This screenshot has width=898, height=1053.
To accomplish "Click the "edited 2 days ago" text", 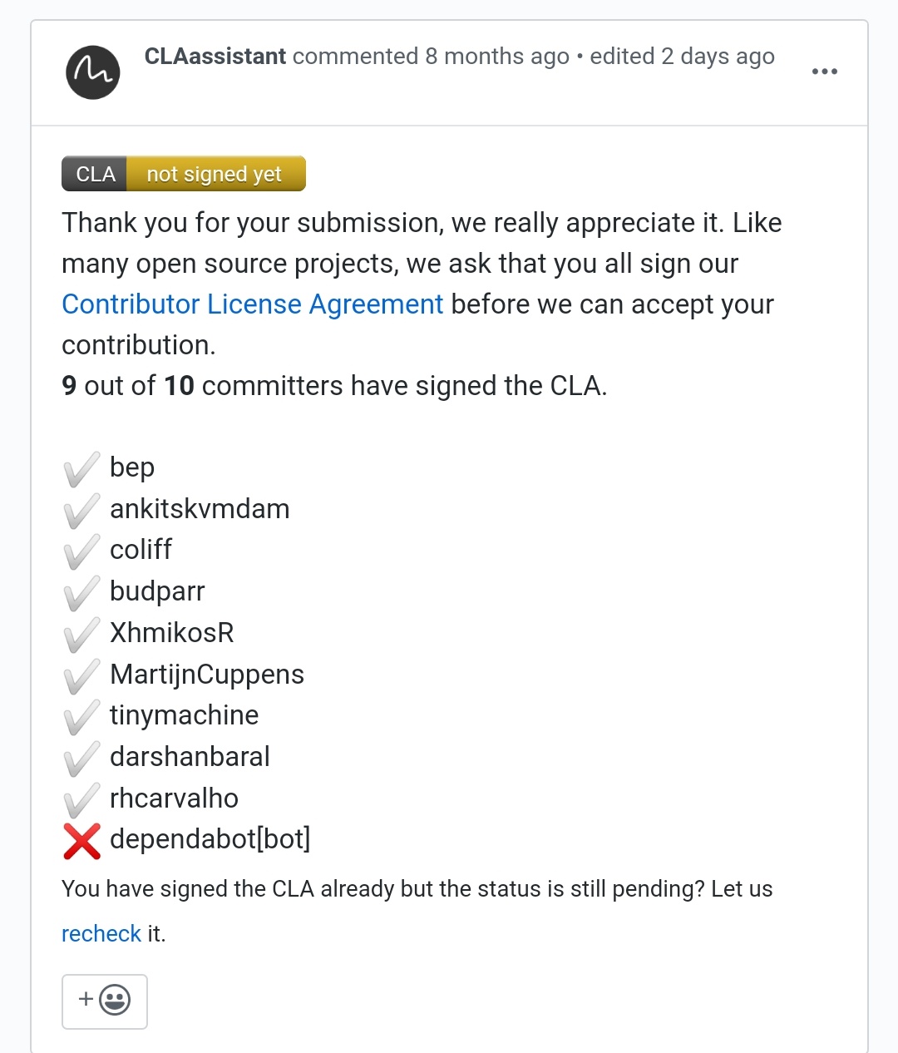I will (682, 57).
